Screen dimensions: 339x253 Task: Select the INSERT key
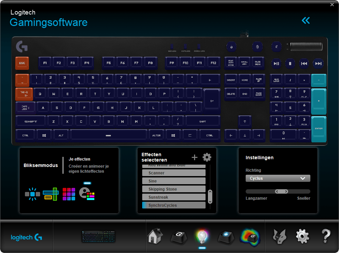click(x=231, y=80)
